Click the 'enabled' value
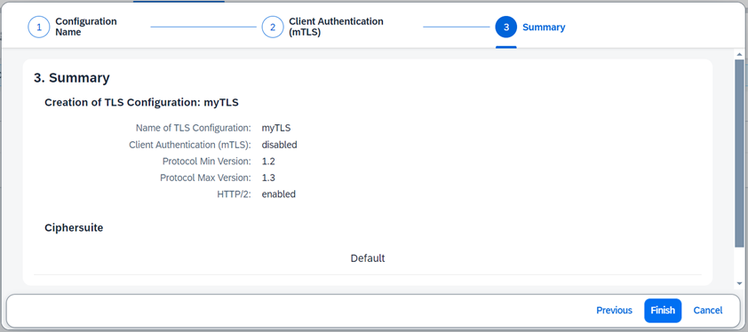 pyautogui.click(x=279, y=194)
